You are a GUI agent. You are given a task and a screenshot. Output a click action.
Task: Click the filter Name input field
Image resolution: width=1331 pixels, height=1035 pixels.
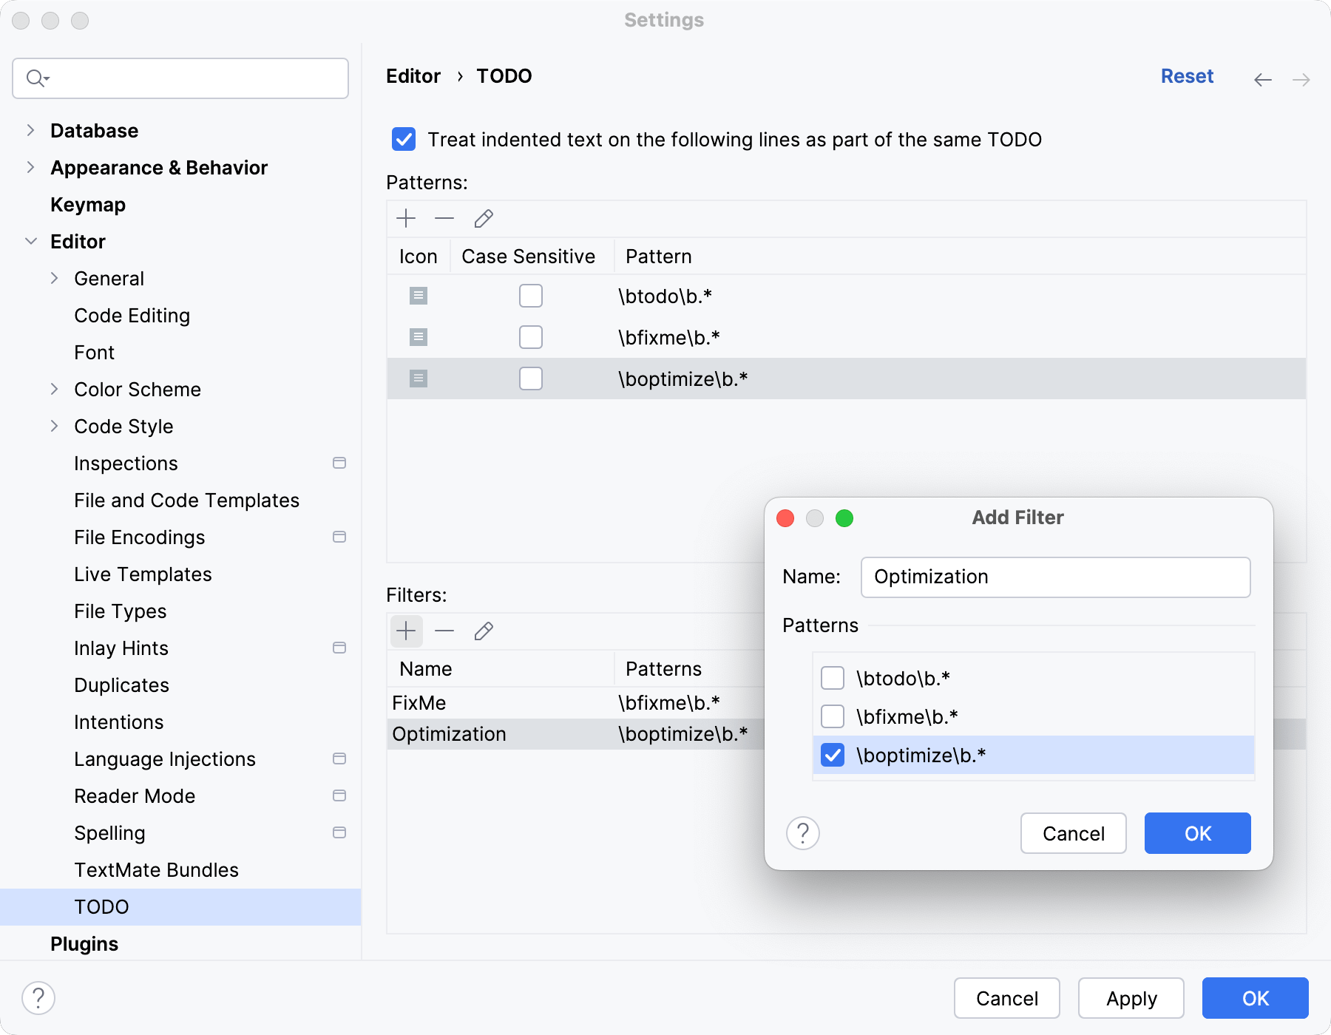[1054, 577]
